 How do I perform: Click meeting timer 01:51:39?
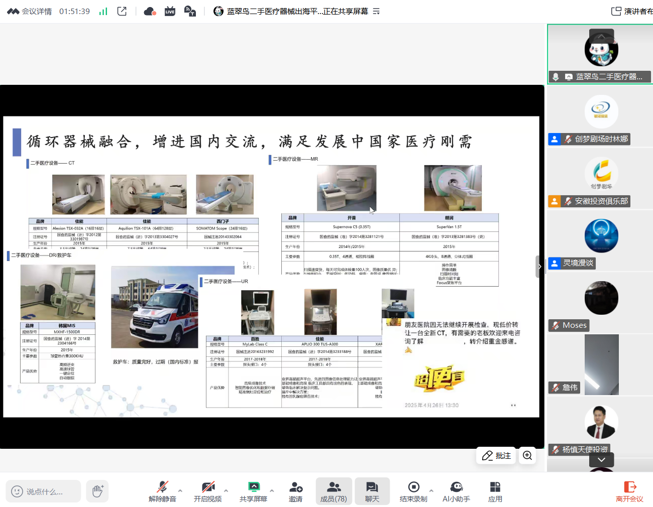click(74, 12)
